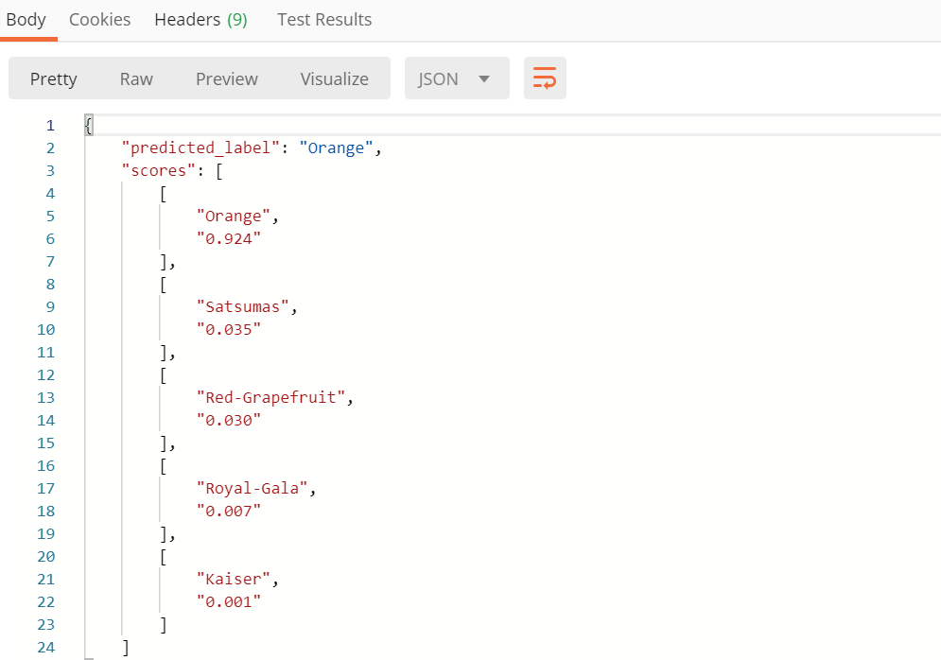
Task: Switch to Raw response view
Action: [136, 78]
